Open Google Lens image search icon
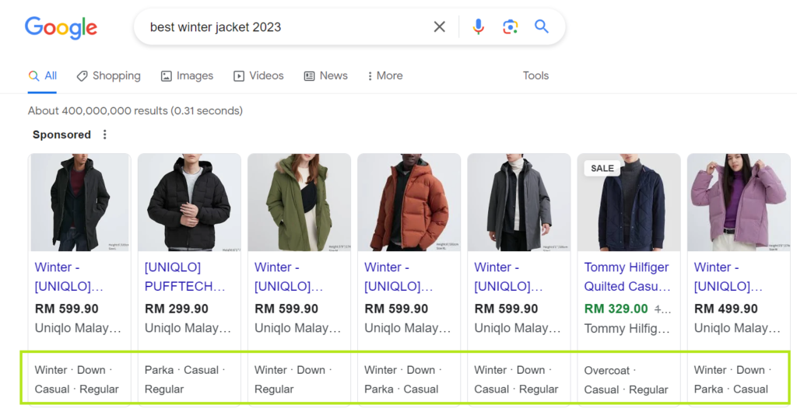Image resolution: width=797 pixels, height=419 pixels. [510, 26]
